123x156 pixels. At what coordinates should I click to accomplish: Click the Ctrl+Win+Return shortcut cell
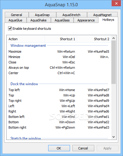(63, 68)
